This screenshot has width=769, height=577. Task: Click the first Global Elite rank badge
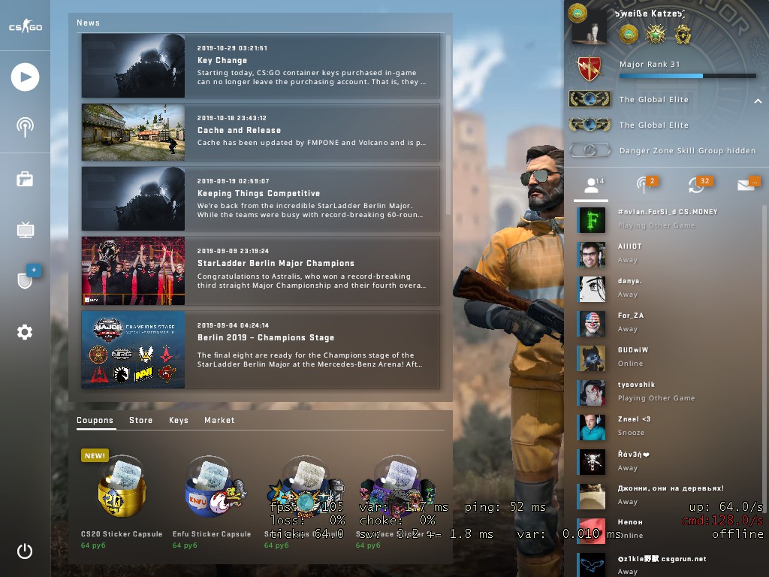590,99
